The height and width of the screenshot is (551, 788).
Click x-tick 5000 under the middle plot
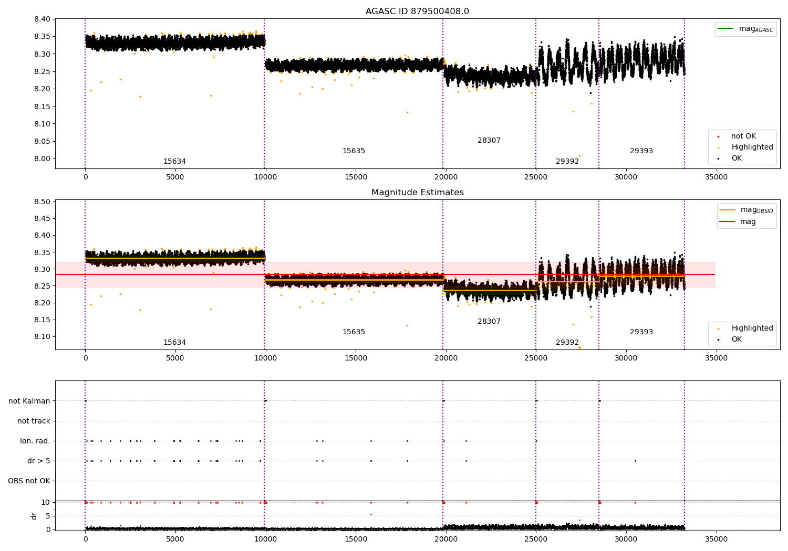click(175, 358)
